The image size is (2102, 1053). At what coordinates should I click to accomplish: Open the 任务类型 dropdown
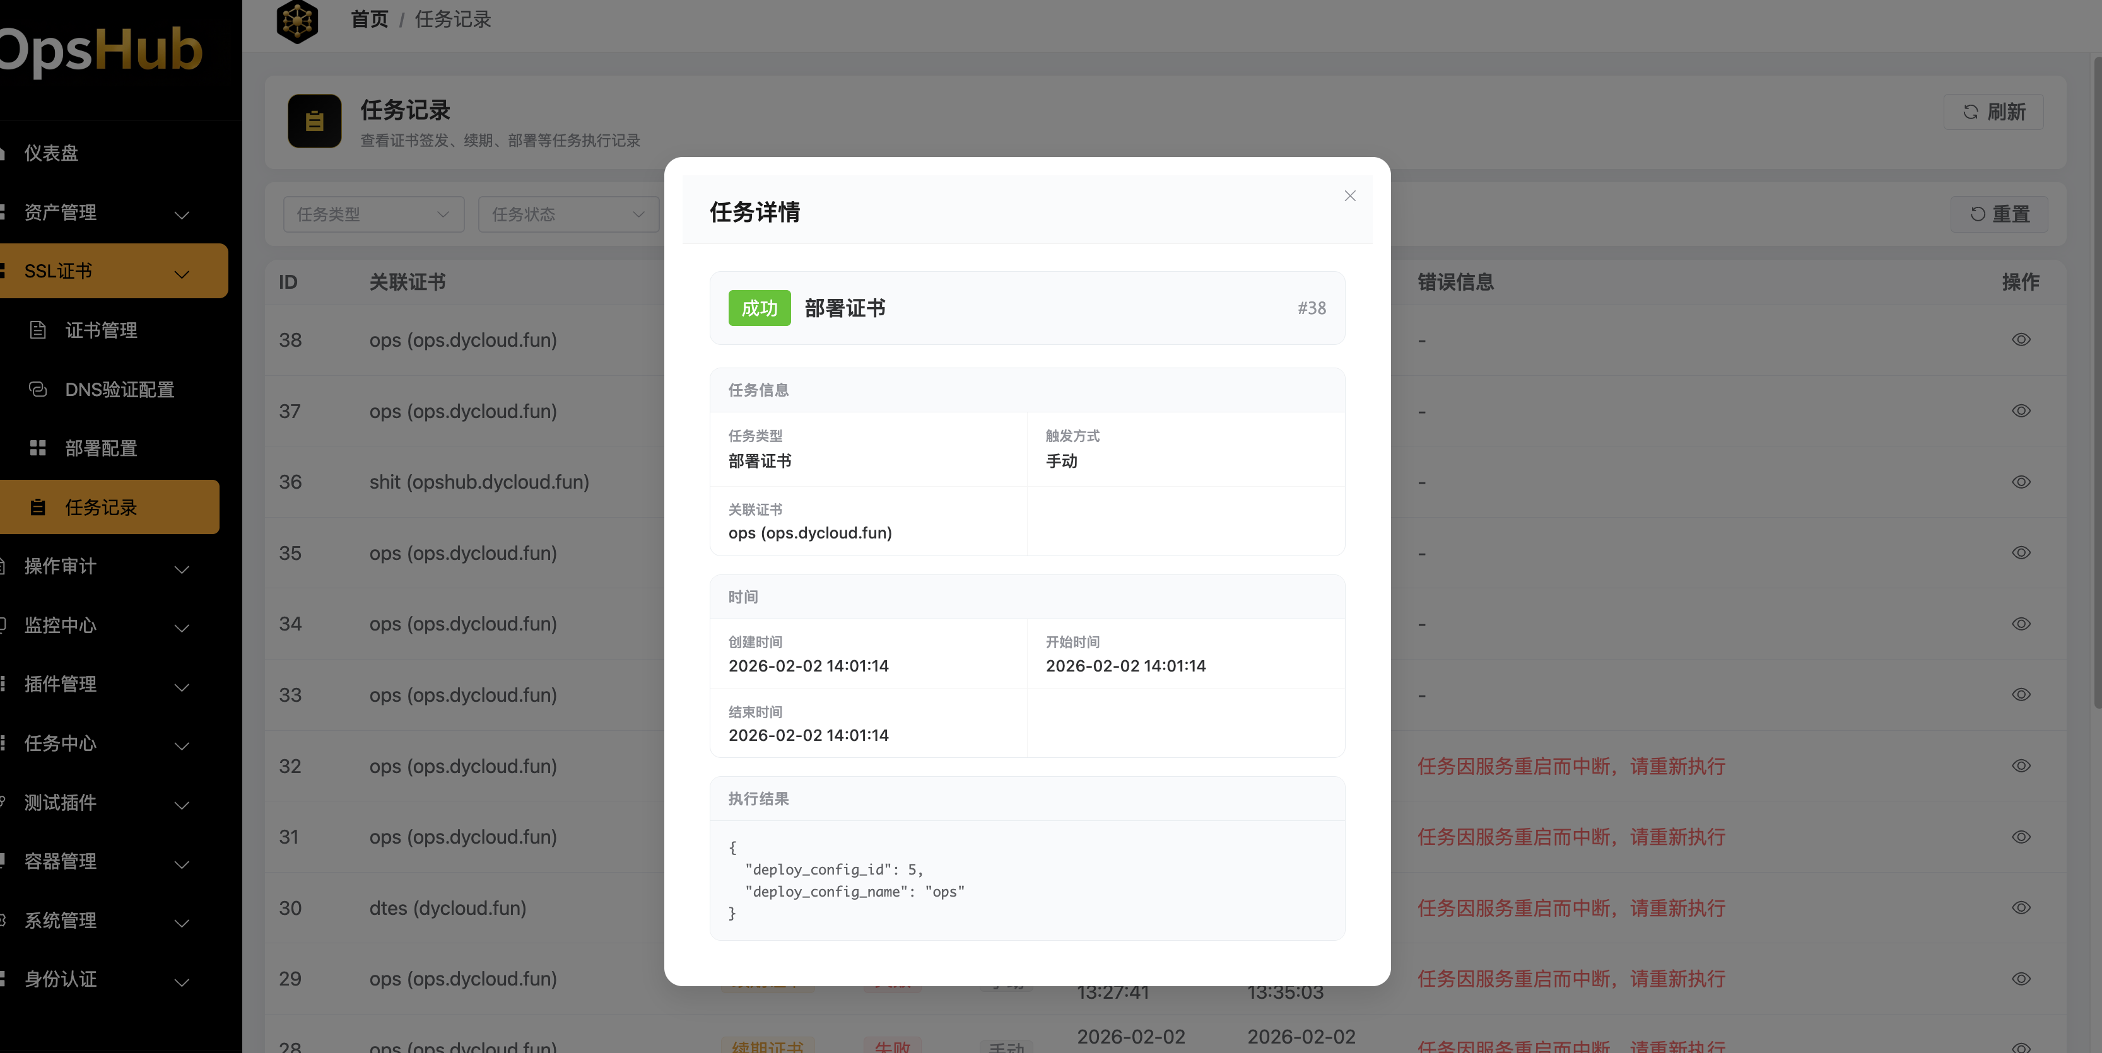373,214
